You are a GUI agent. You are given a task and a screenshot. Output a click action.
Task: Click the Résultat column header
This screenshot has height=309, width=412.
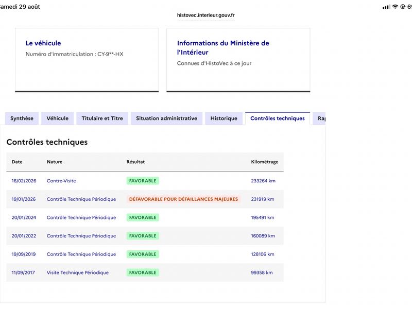coord(135,162)
